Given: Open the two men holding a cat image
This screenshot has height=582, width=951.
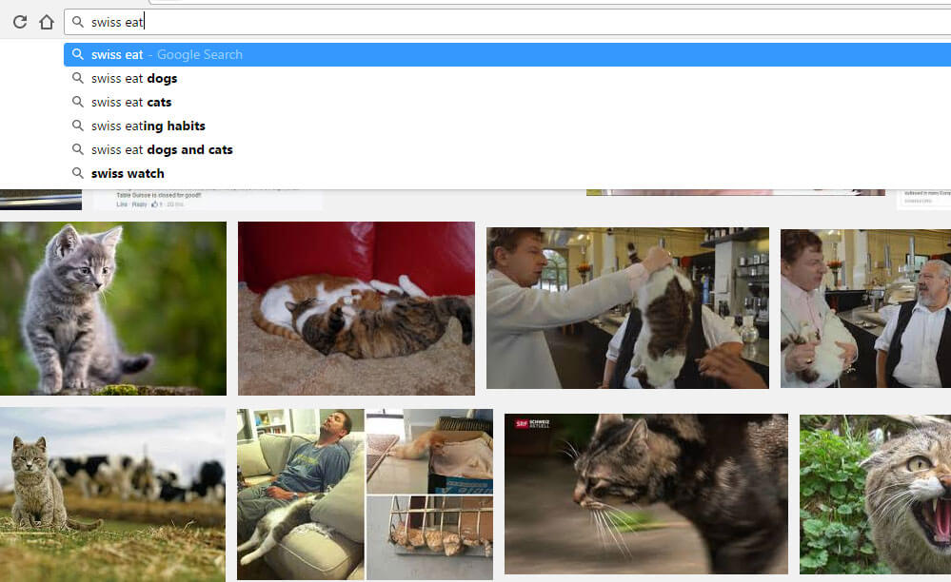Looking at the screenshot, I should (x=865, y=308).
